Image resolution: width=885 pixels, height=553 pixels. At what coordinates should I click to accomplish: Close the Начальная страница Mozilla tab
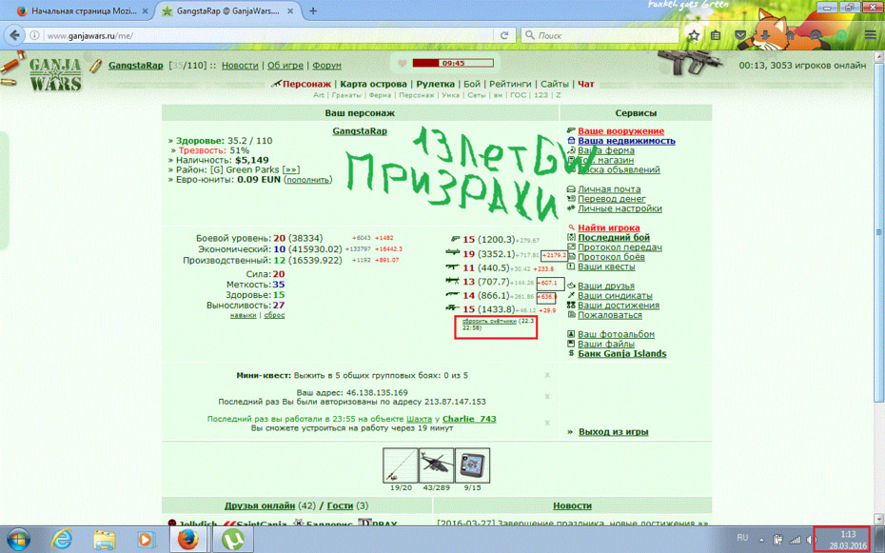coord(145,10)
